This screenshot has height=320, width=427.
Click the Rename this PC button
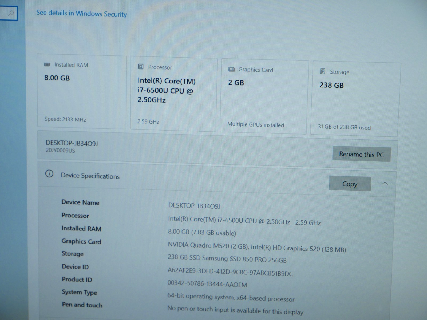(361, 154)
